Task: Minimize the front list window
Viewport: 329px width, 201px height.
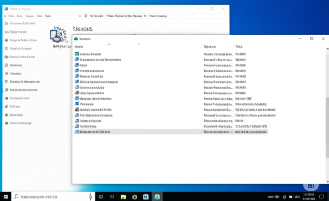Action: tap(300, 39)
